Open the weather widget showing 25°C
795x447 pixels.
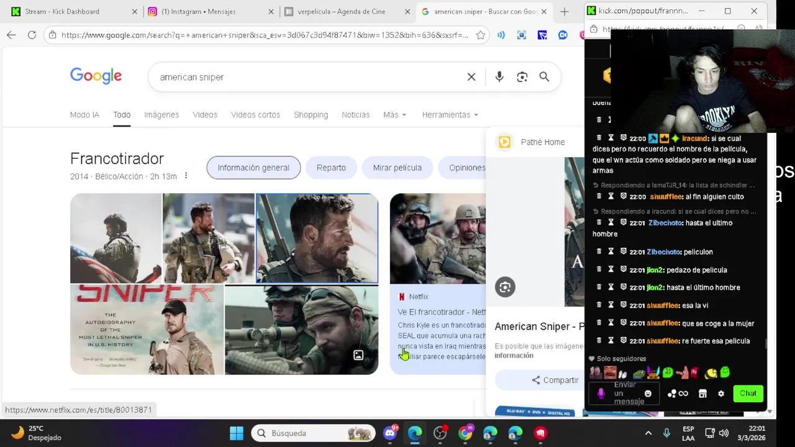(37, 433)
